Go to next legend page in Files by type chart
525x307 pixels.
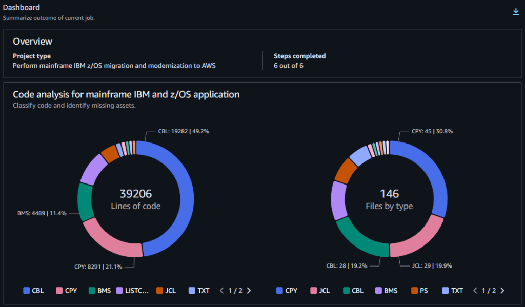(x=502, y=291)
